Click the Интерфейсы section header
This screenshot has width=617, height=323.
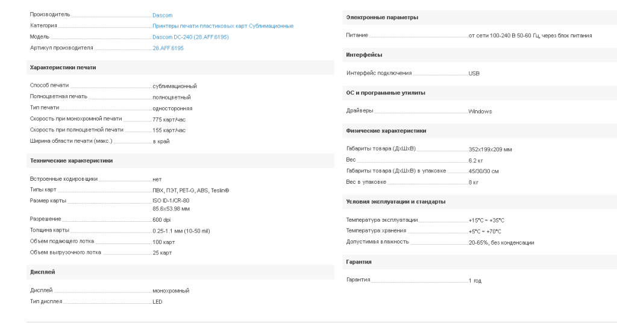[x=364, y=55]
